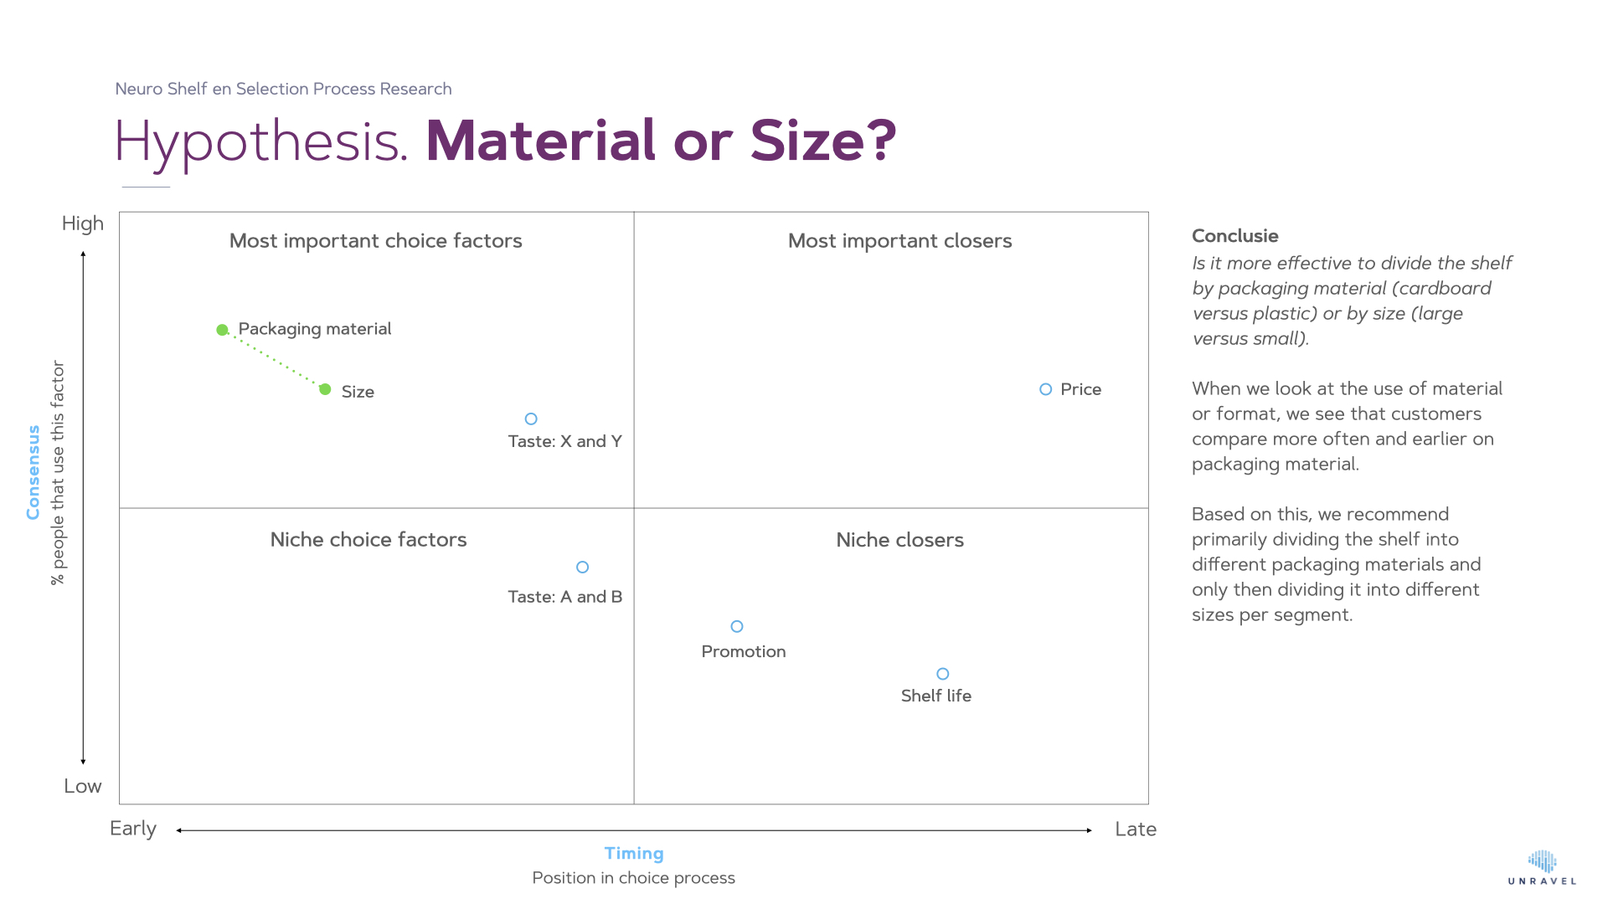1608x904 pixels.
Task: Select the Taste: A and B circle
Action: [x=583, y=568]
